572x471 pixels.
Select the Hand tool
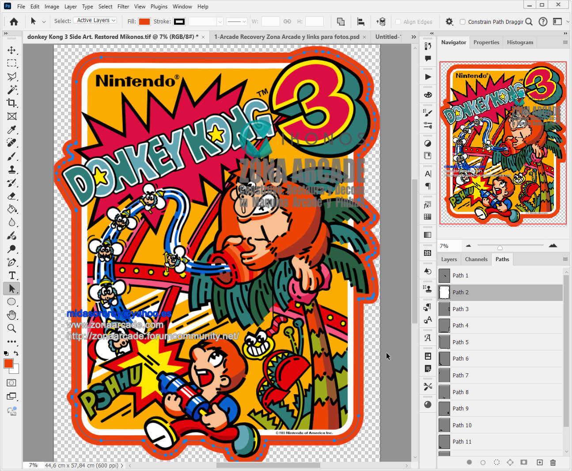(x=12, y=315)
